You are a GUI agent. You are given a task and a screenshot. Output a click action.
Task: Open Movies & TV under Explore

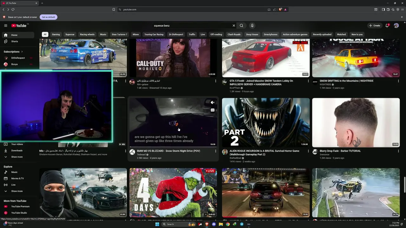pos(18,179)
